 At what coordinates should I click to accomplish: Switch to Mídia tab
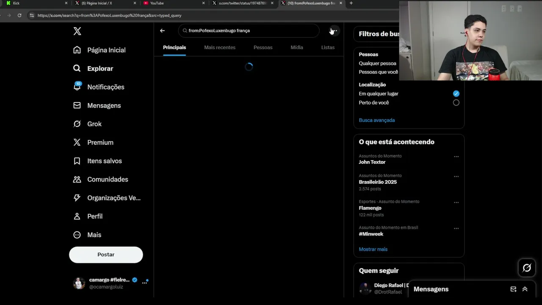(x=297, y=47)
